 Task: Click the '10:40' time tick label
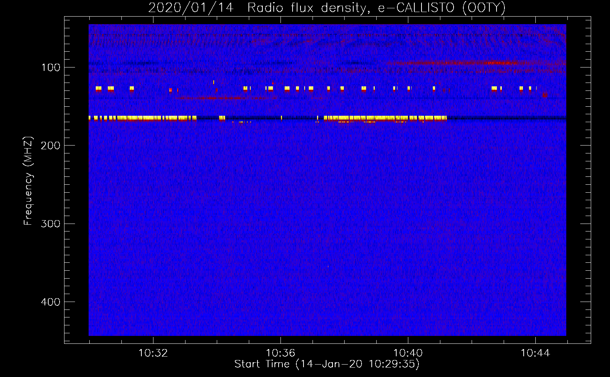pyautogui.click(x=408, y=353)
